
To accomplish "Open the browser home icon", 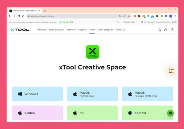I will click(x=23, y=16).
